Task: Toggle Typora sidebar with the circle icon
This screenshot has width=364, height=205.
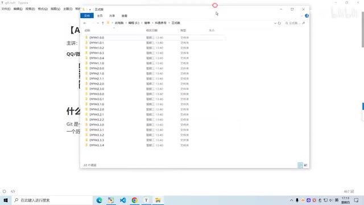Action: (4, 191)
